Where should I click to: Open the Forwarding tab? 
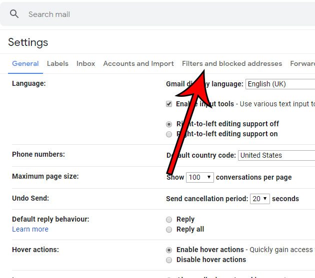click(303, 63)
